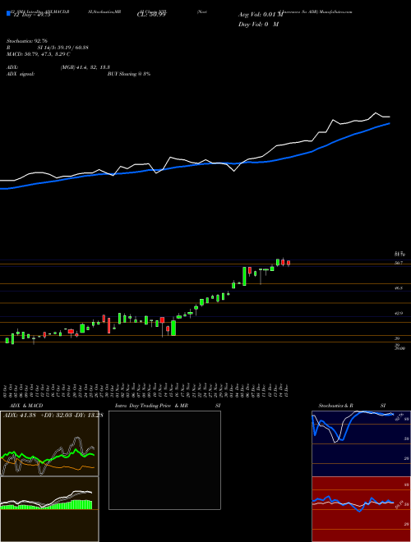This screenshot has height=542, width=411.
Task: Click the MACD histogram chart with green bars
Action: pos(49,509)
